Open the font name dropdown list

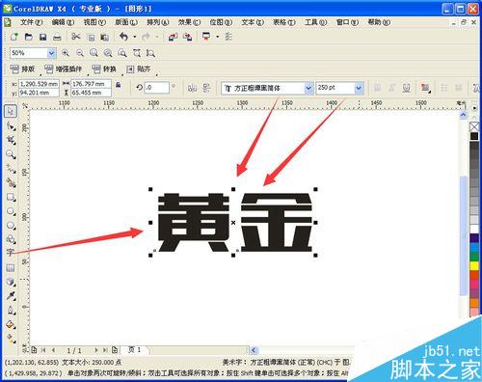[308, 88]
